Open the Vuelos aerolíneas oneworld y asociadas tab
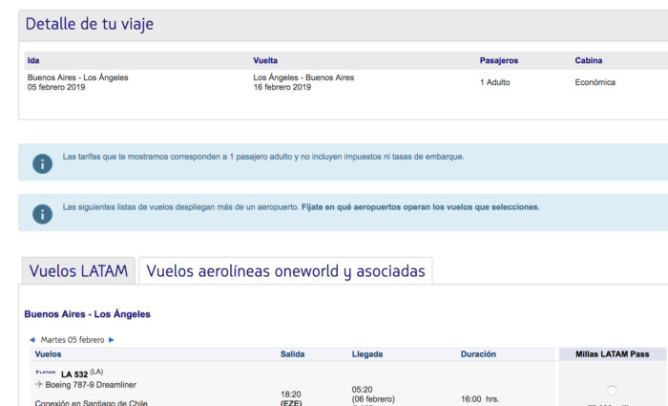 click(x=285, y=271)
